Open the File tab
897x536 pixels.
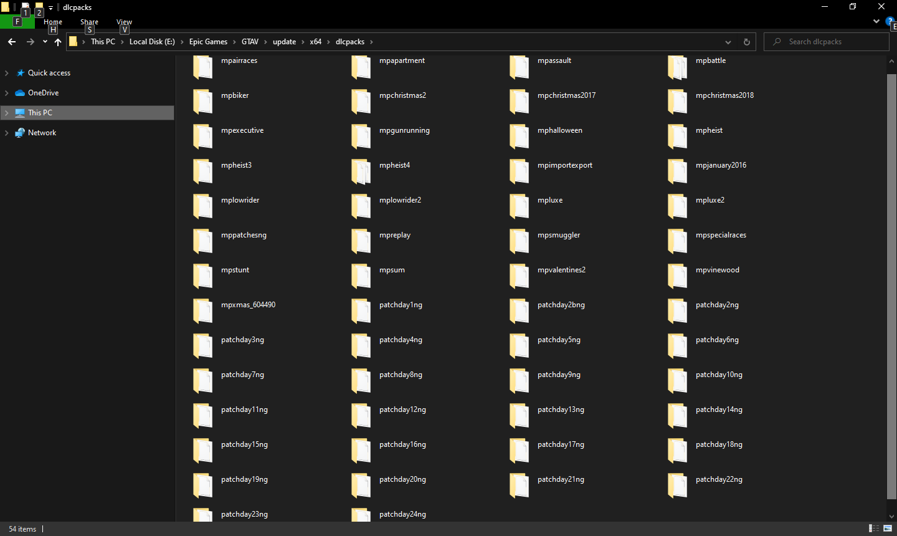click(x=17, y=22)
